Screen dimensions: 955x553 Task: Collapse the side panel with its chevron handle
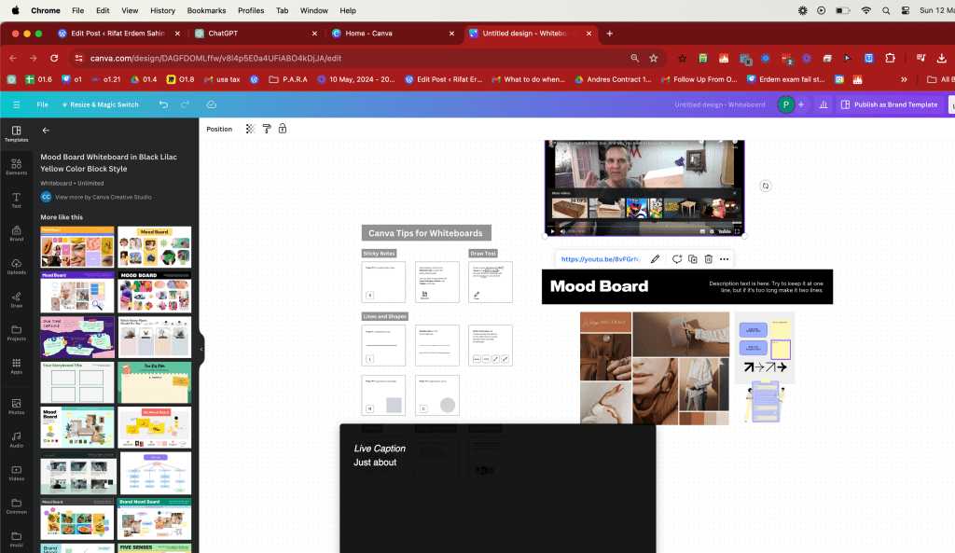201,350
